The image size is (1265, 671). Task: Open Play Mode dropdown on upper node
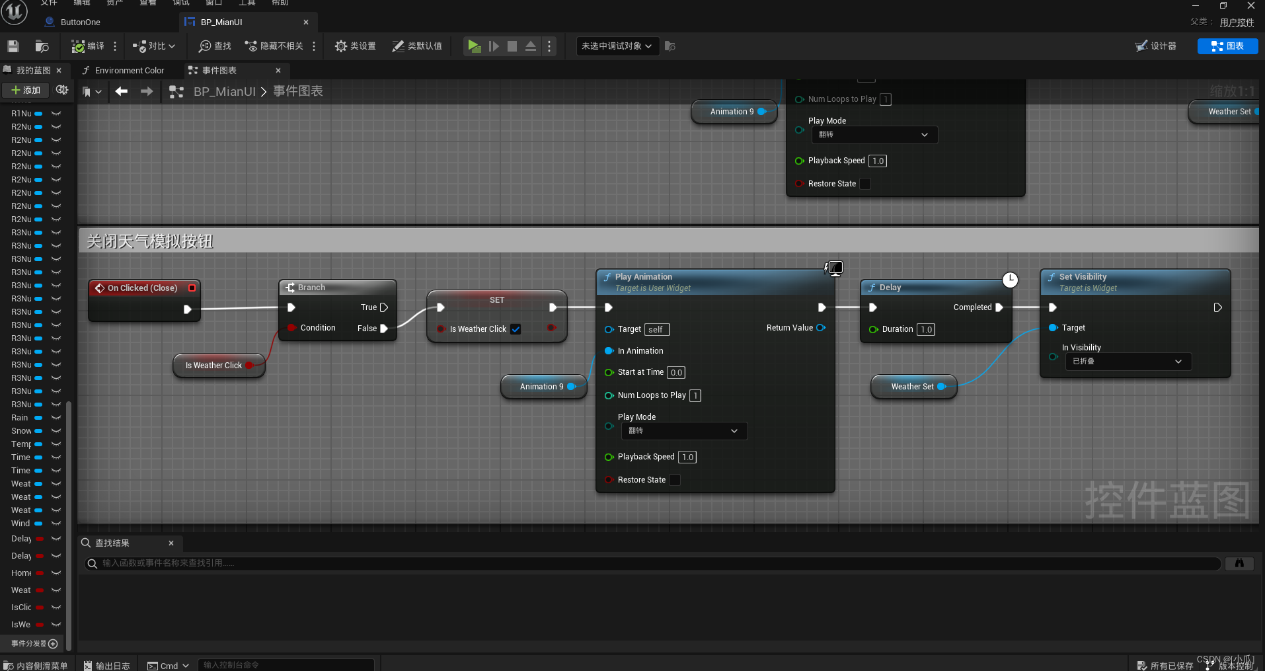pyautogui.click(x=874, y=135)
